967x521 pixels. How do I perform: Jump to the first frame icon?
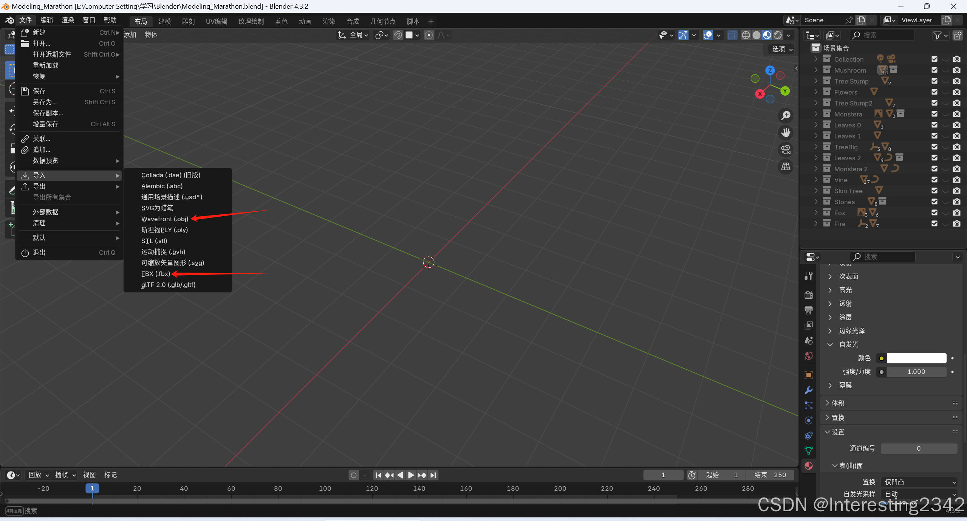coord(378,475)
